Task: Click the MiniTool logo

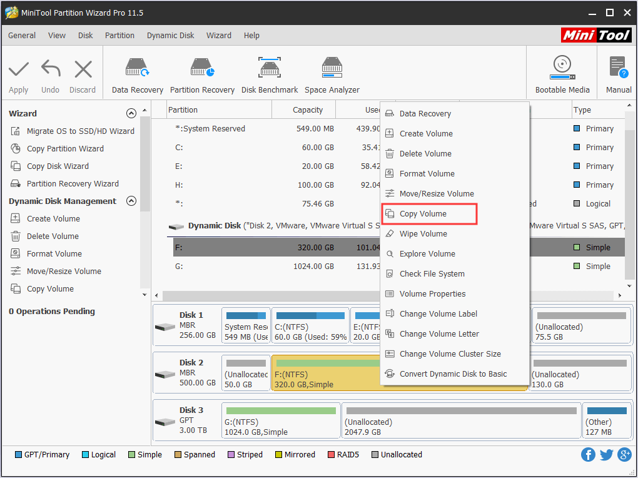Action: (x=596, y=36)
